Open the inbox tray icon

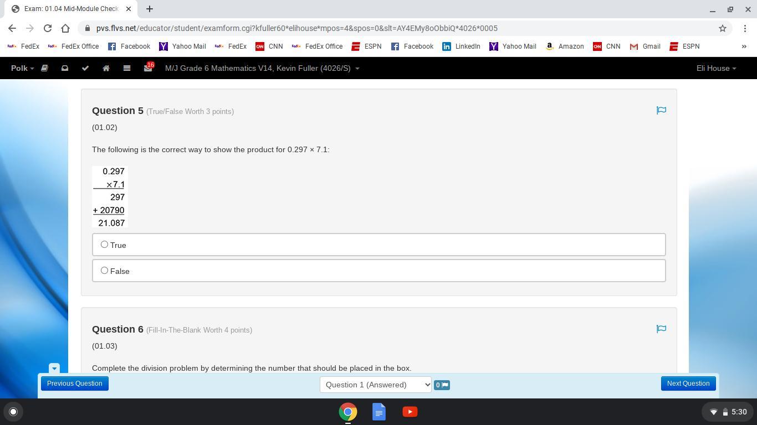(65, 68)
